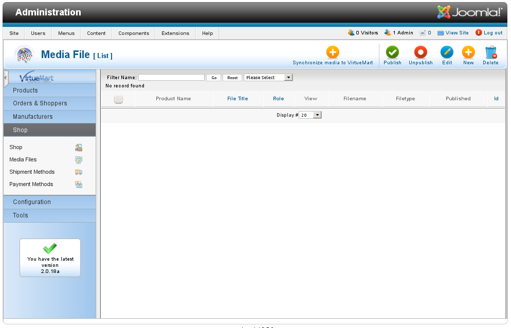The width and height of the screenshot is (511, 328).
Task: Open Shipment Methods via truck icon
Action: point(79,172)
